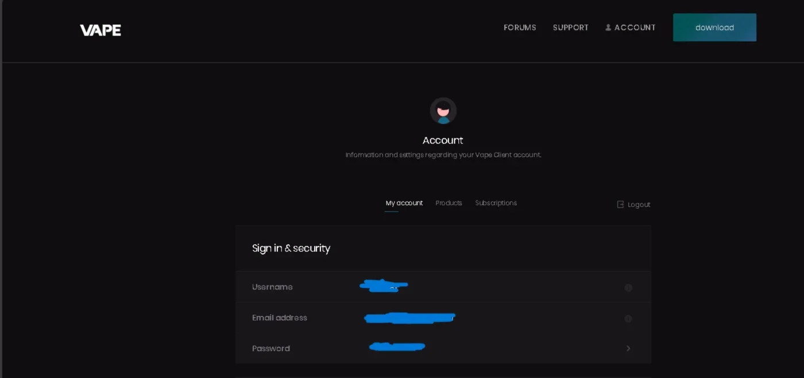Click the Vape Client account description text
The width and height of the screenshot is (804, 378).
click(x=443, y=155)
